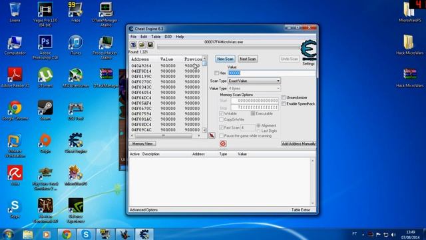
Task: Tick the Enable Speedhack checkbox
Action: [284, 104]
